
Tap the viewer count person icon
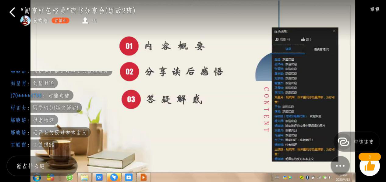click(85, 21)
